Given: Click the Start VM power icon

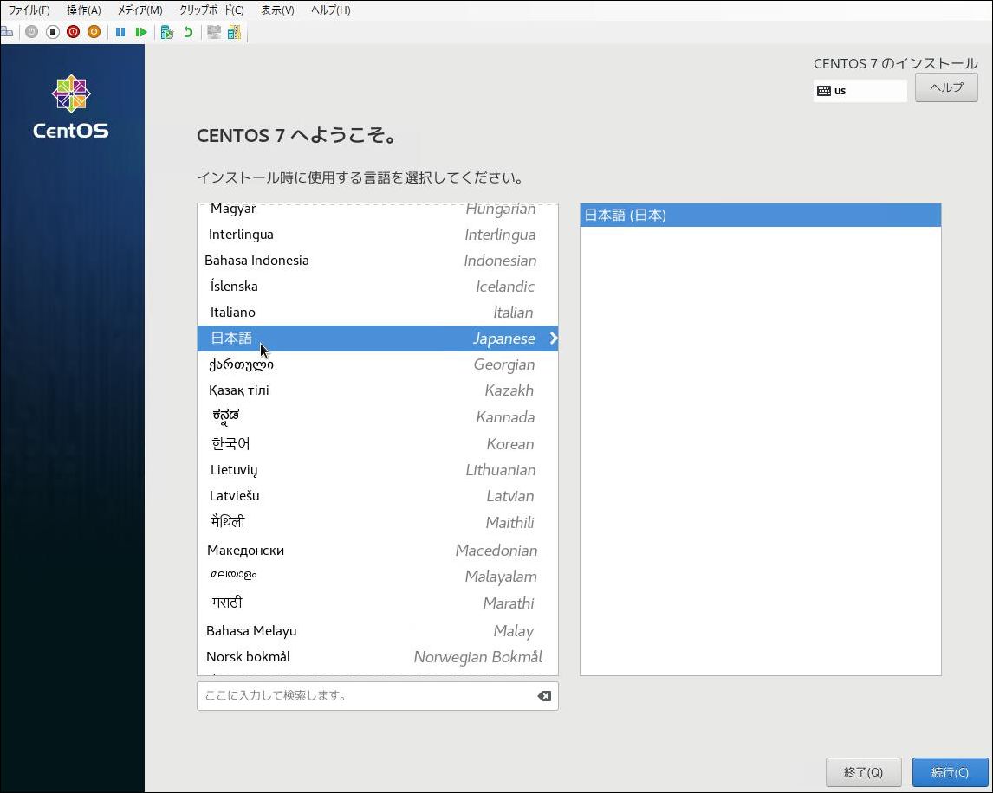Looking at the screenshot, I should pyautogui.click(x=30, y=31).
